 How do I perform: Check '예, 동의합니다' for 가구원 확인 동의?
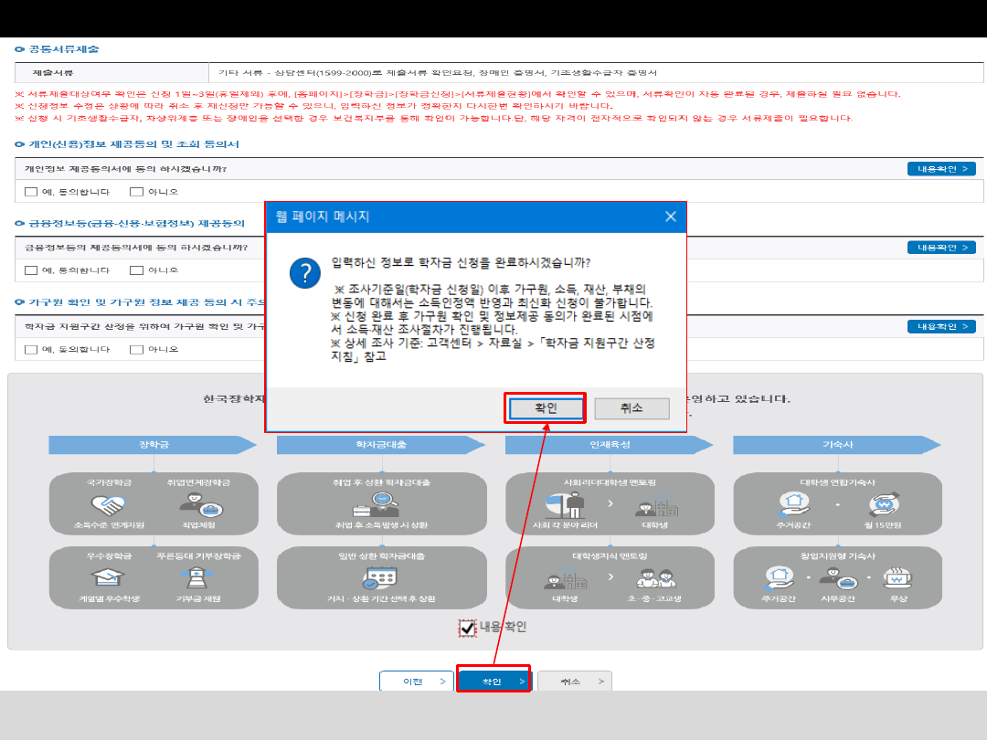tap(31, 350)
